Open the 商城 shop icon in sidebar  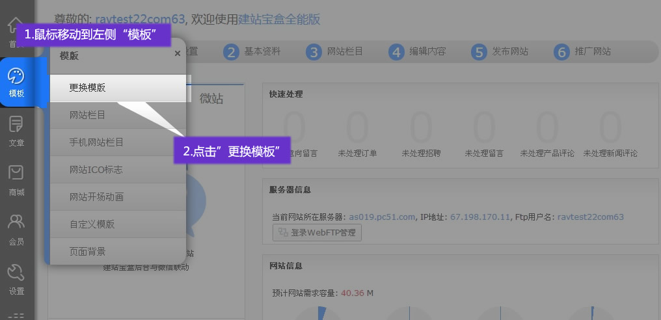click(16, 180)
